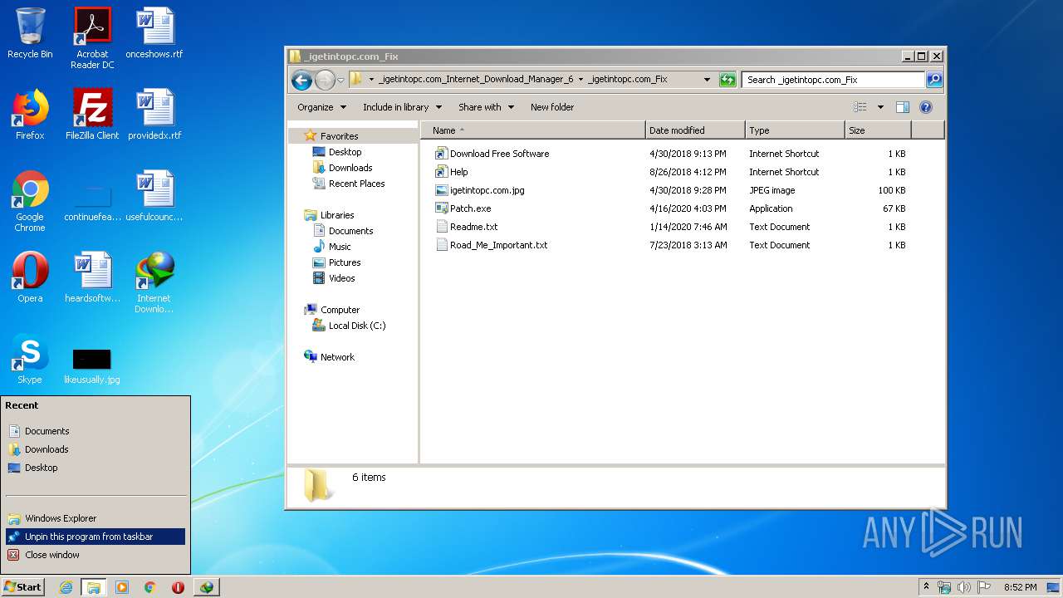Select the Help internet shortcut file

[x=458, y=172]
